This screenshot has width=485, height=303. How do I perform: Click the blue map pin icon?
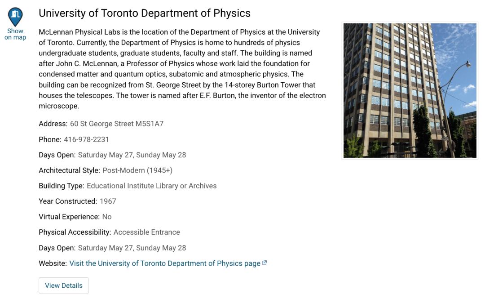[15, 16]
